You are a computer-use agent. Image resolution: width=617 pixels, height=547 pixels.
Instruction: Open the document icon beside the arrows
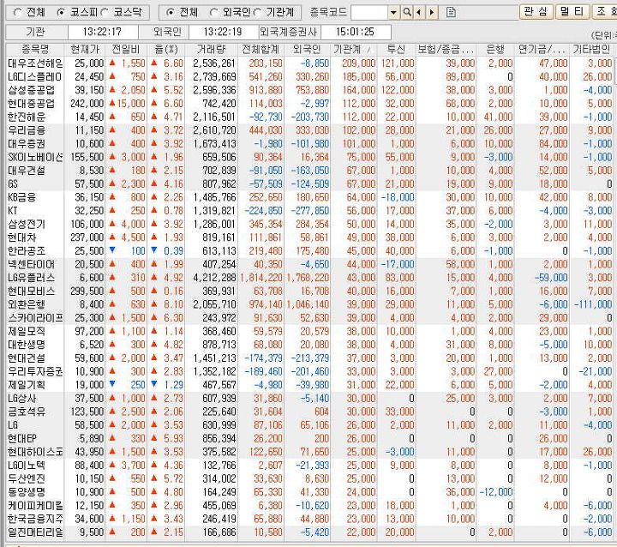point(451,13)
